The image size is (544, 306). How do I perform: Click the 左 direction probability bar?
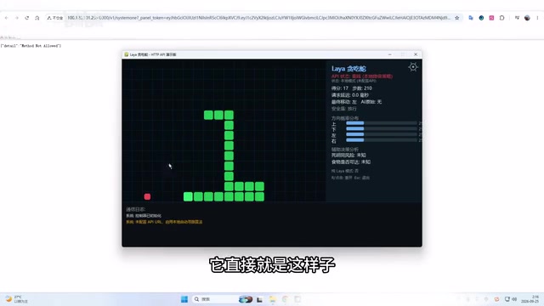382,134
